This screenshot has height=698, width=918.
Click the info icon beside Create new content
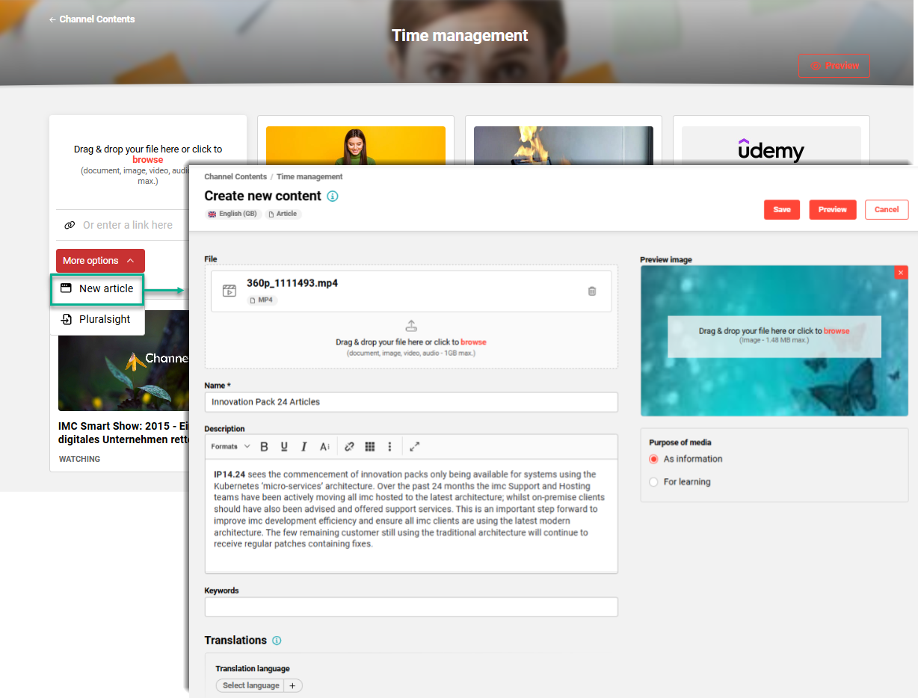[x=332, y=196]
